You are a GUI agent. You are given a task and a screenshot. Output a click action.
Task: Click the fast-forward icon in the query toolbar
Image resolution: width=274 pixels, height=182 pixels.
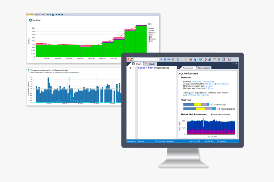pyautogui.click(x=169, y=59)
